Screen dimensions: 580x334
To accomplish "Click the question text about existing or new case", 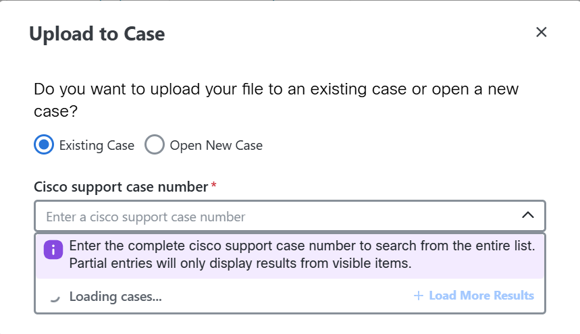I will 276,100.
